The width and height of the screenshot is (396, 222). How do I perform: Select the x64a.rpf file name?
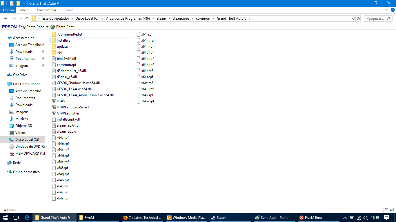tap(63, 138)
